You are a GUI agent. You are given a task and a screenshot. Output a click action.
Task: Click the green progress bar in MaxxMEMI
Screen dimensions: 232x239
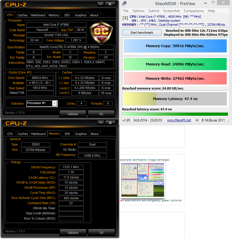point(175,114)
